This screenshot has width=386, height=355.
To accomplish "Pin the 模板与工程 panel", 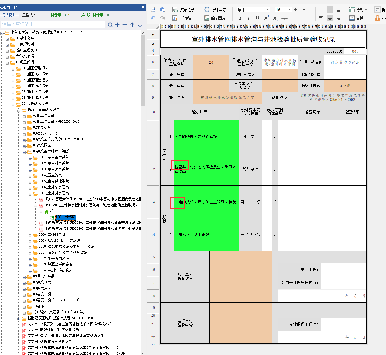I will tap(143, 7).
